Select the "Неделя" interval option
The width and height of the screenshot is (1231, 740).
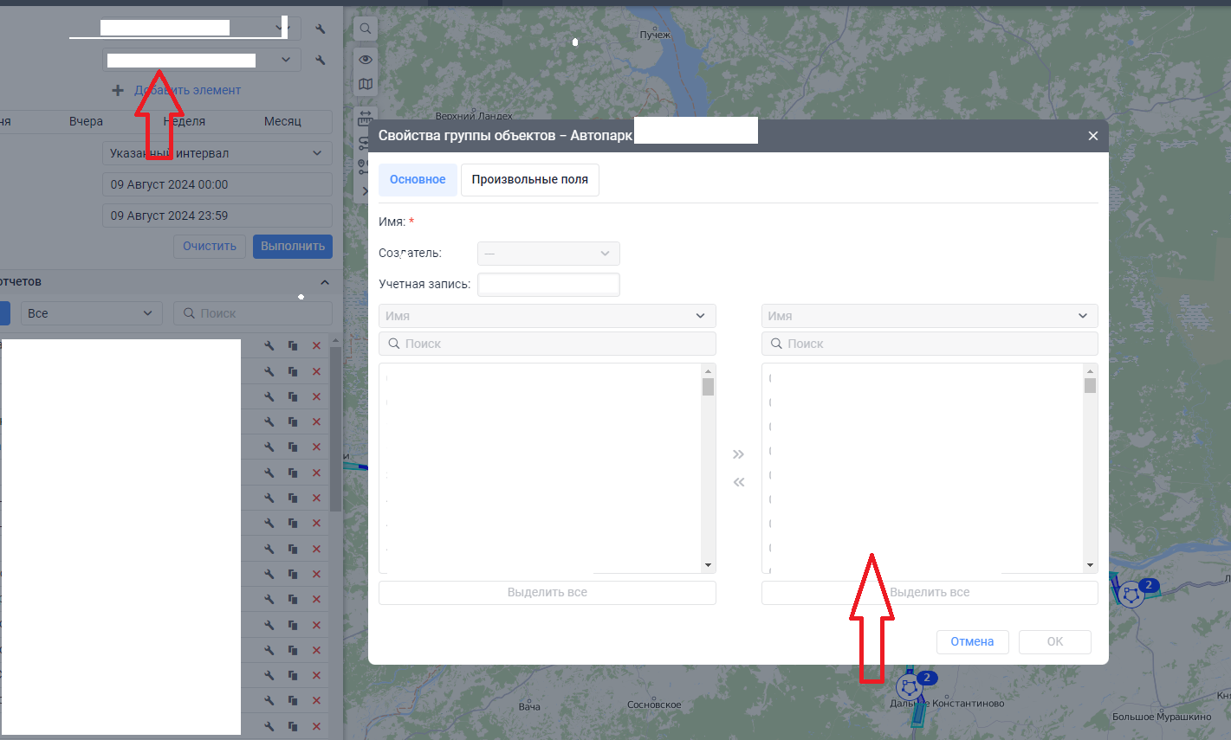coord(185,121)
